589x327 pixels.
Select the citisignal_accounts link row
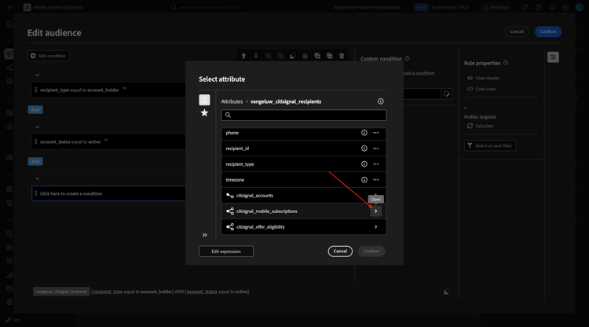(x=303, y=196)
